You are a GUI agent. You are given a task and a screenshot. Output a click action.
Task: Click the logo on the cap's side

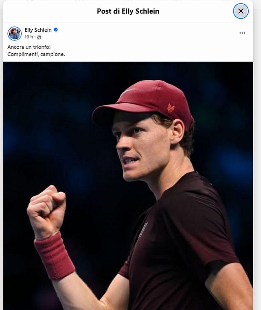point(171,108)
